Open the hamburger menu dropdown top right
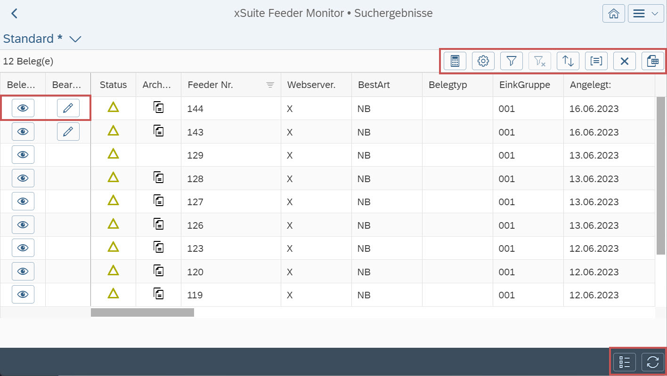This screenshot has height=376, width=667. click(x=645, y=13)
